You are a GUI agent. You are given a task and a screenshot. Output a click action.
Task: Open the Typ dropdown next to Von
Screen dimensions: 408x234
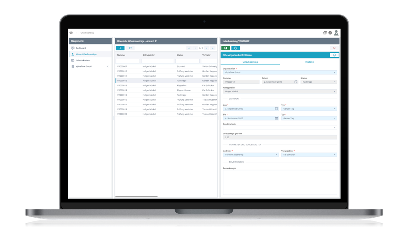point(309,109)
